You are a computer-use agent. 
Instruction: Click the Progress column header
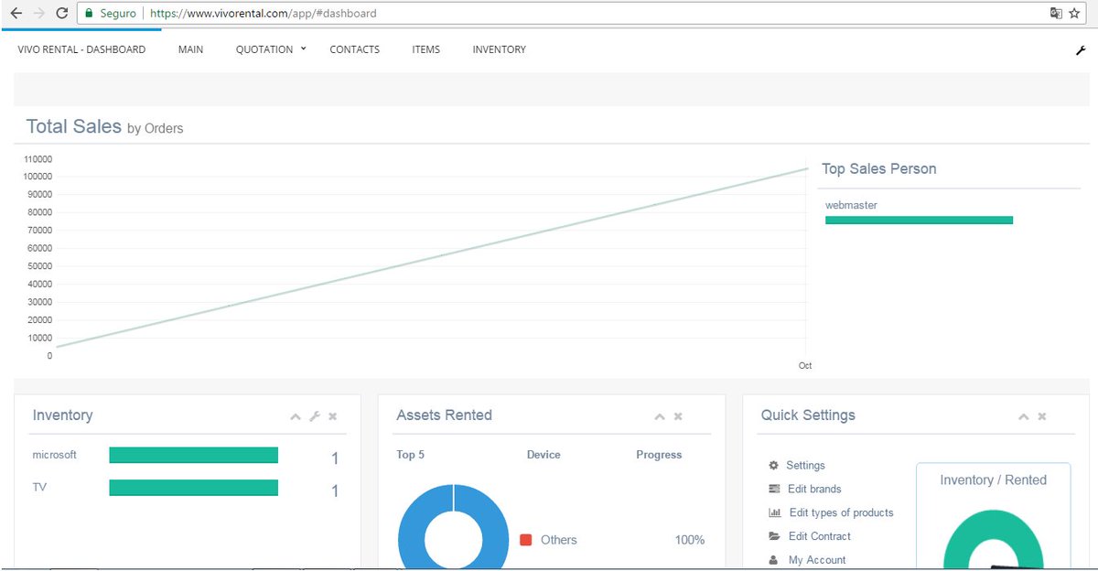659,455
